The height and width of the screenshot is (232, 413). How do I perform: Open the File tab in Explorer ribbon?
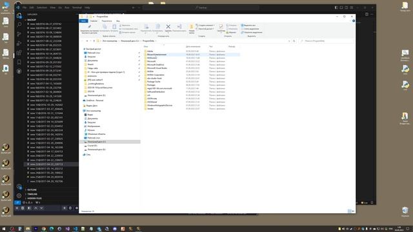pyautogui.click(x=83, y=21)
